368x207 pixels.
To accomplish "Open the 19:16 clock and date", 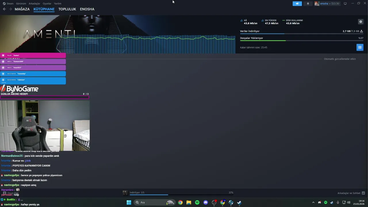I will click(x=359, y=202).
